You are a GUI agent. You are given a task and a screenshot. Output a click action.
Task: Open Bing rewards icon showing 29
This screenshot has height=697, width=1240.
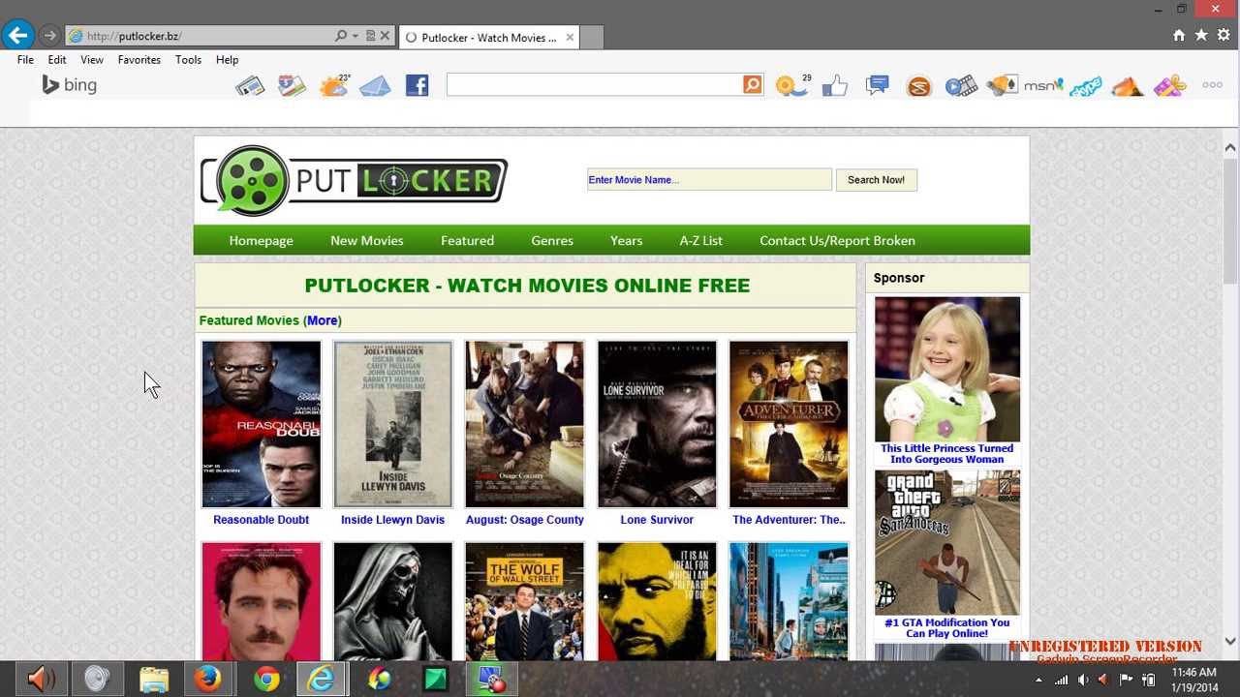792,85
